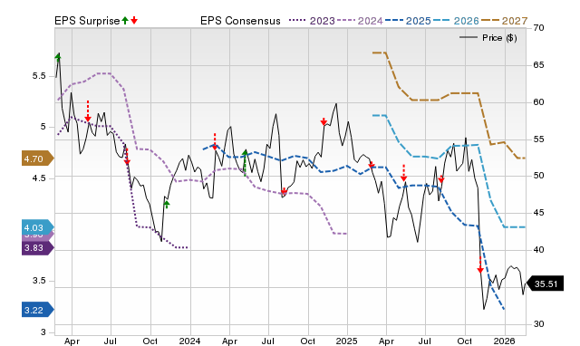Click the green up arrow in EPS Surprise legend
The width and height of the screenshot is (580, 346).
pyautogui.click(x=125, y=20)
